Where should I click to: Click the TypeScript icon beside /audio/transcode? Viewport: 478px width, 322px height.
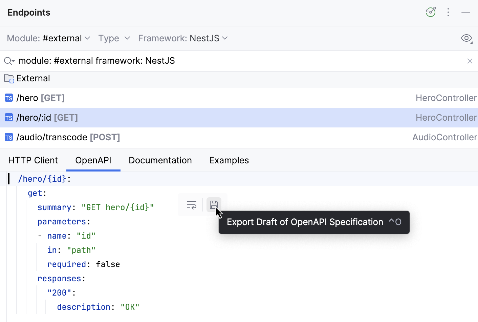point(8,137)
